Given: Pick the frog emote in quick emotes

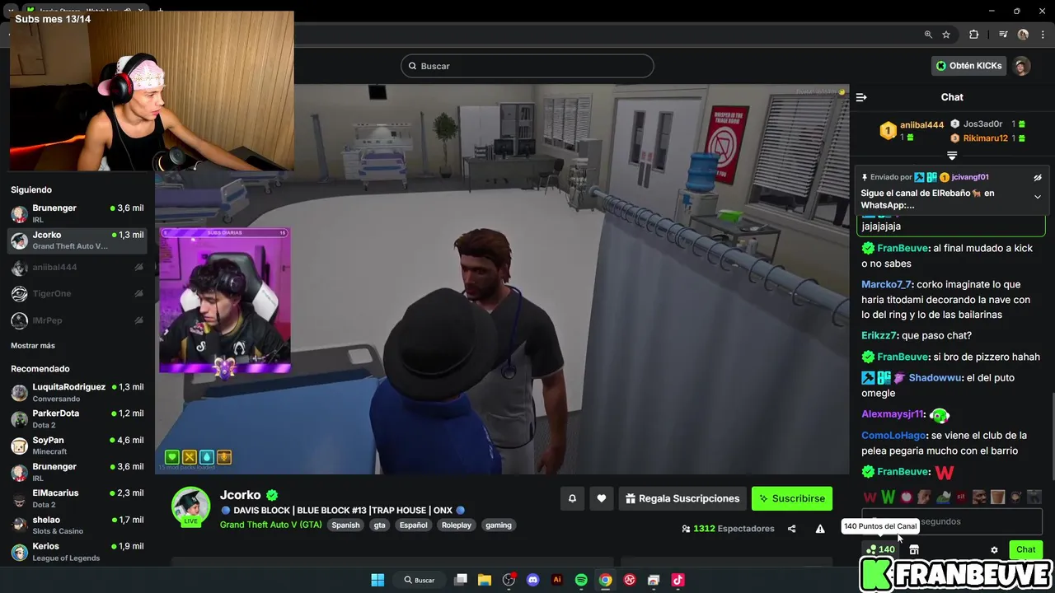Looking at the screenshot, I should [942, 497].
